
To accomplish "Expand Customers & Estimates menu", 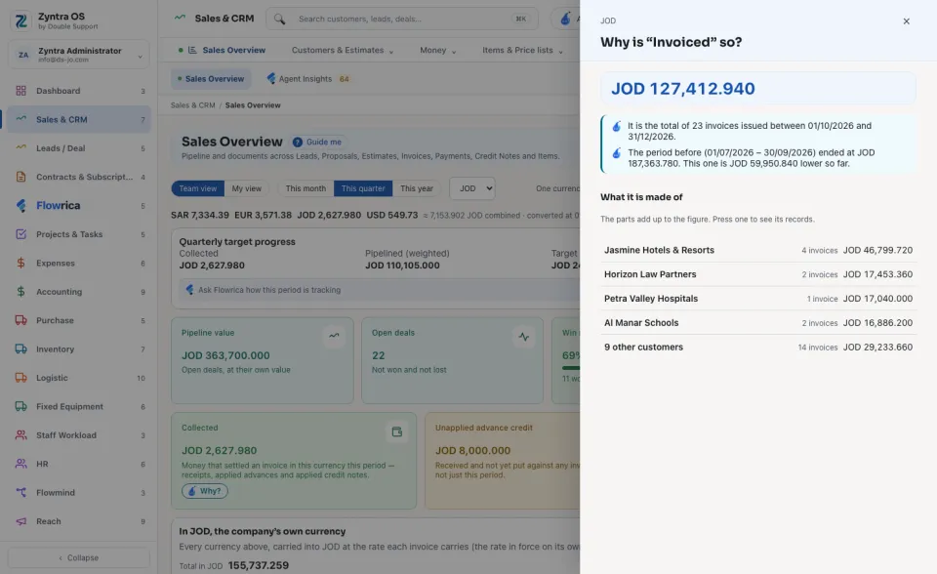I will [x=343, y=50].
